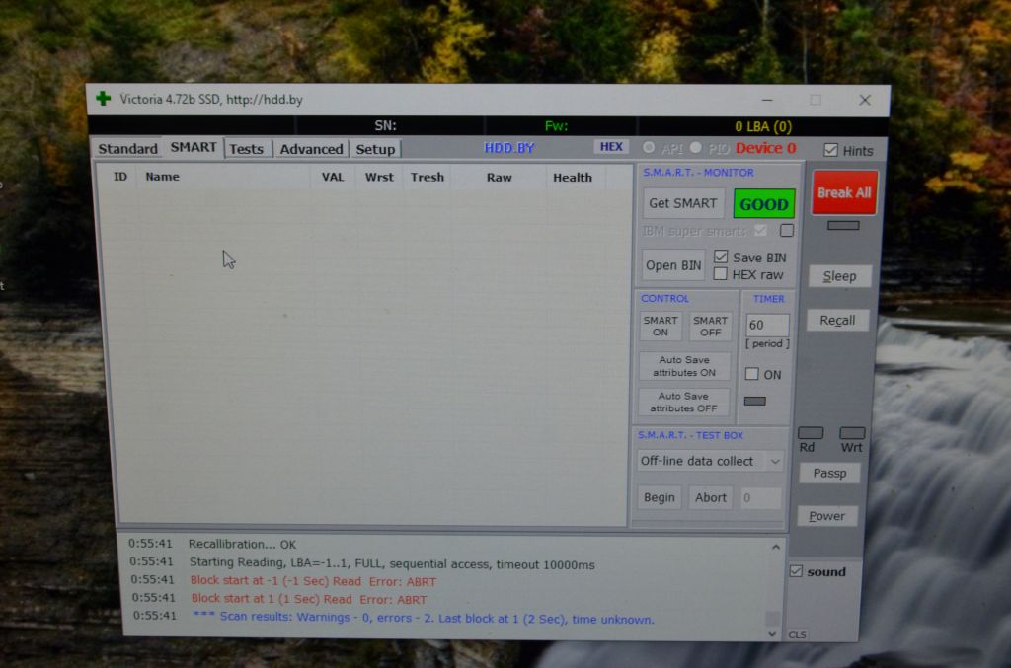
Task: Click the Sleep button
Action: tap(839, 276)
